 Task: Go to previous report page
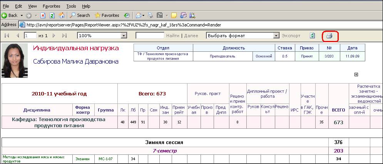point(18,36)
